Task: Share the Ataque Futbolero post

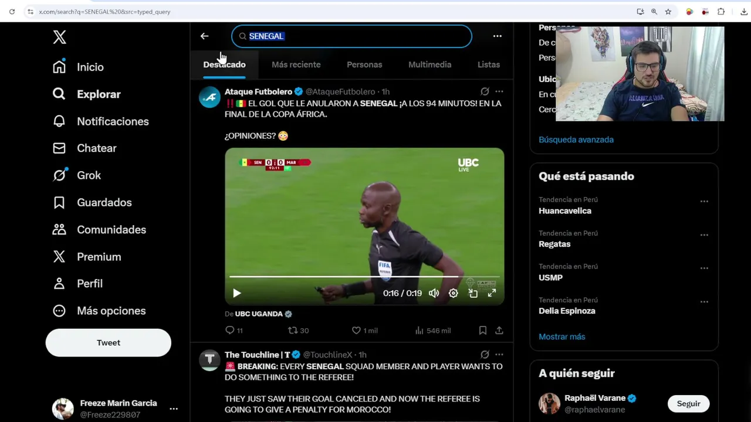Action: (499, 331)
